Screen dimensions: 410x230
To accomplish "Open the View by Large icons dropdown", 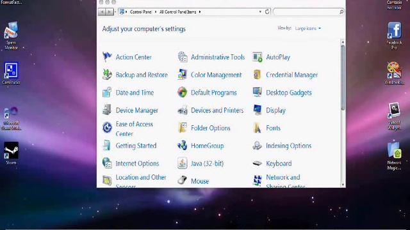I will 307,28.
